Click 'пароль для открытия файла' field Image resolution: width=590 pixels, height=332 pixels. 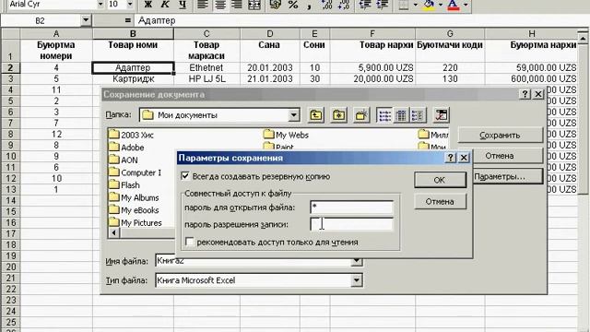[x=352, y=207]
